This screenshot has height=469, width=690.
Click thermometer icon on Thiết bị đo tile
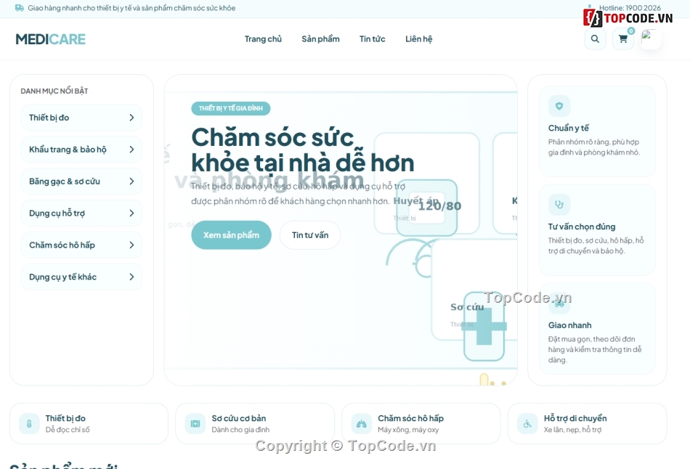click(x=29, y=424)
